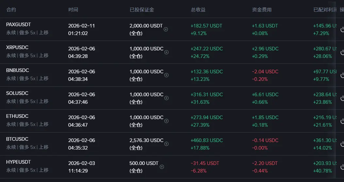The height and width of the screenshot is (182, 344).
Task: Shut down the SOLUSDC strategy
Action: 342,98
